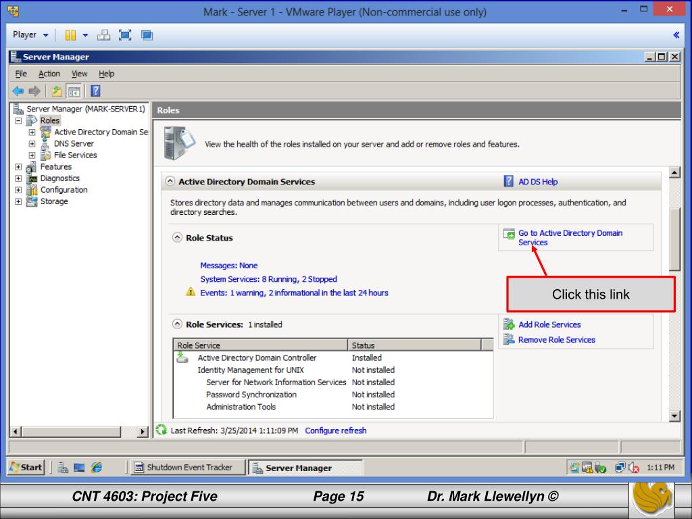The height and width of the screenshot is (519, 692).
Task: Switch to Shutdown Event Tracker taskbar button
Action: (189, 467)
